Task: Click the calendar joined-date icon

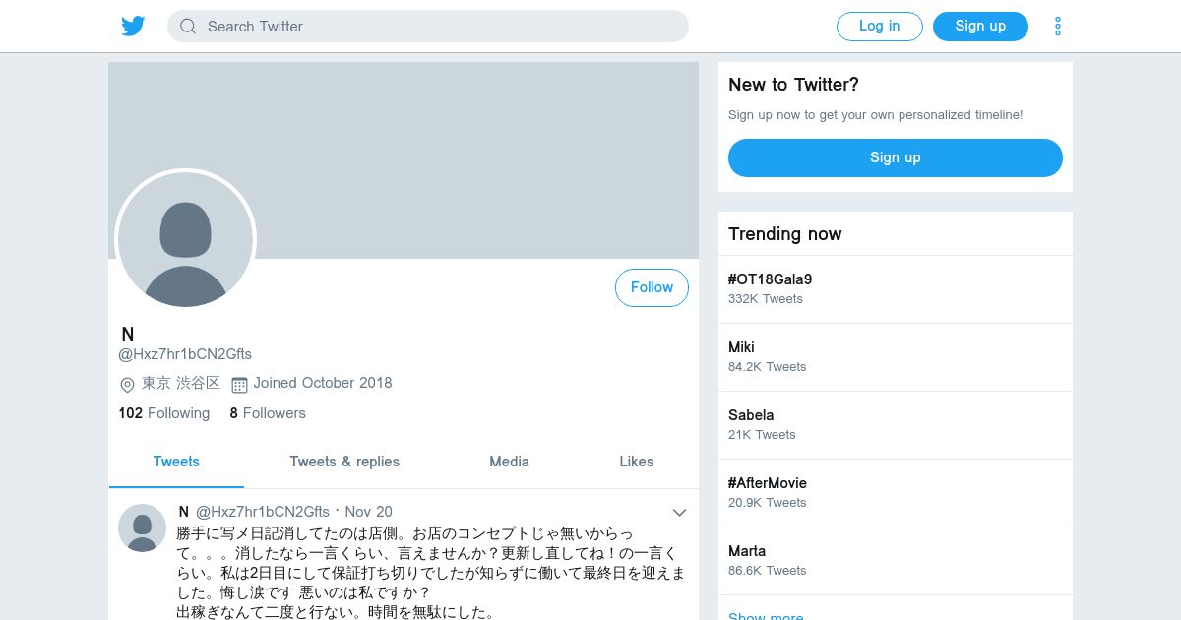Action: (239, 385)
